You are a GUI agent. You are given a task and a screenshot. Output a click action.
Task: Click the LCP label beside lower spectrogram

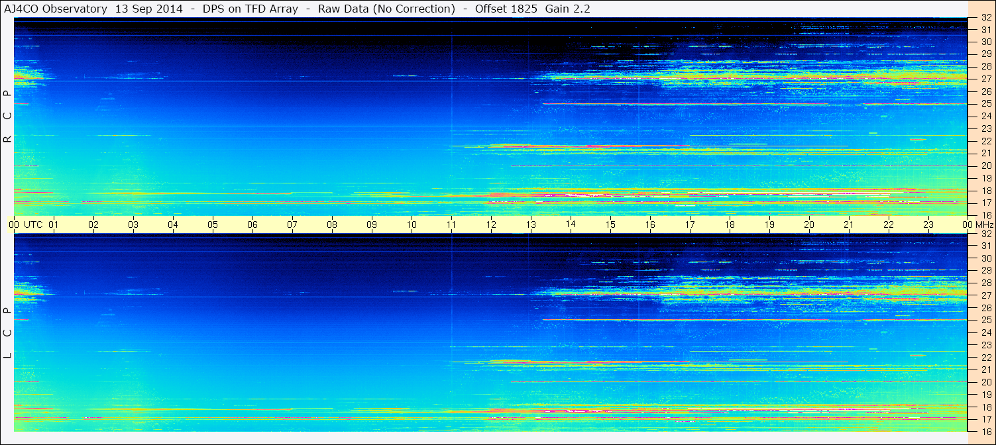(7, 332)
